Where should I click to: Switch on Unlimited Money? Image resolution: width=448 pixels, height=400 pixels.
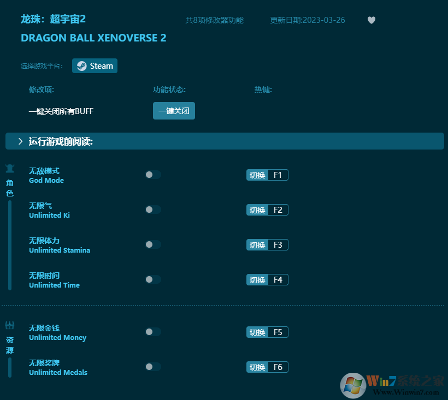pos(152,332)
